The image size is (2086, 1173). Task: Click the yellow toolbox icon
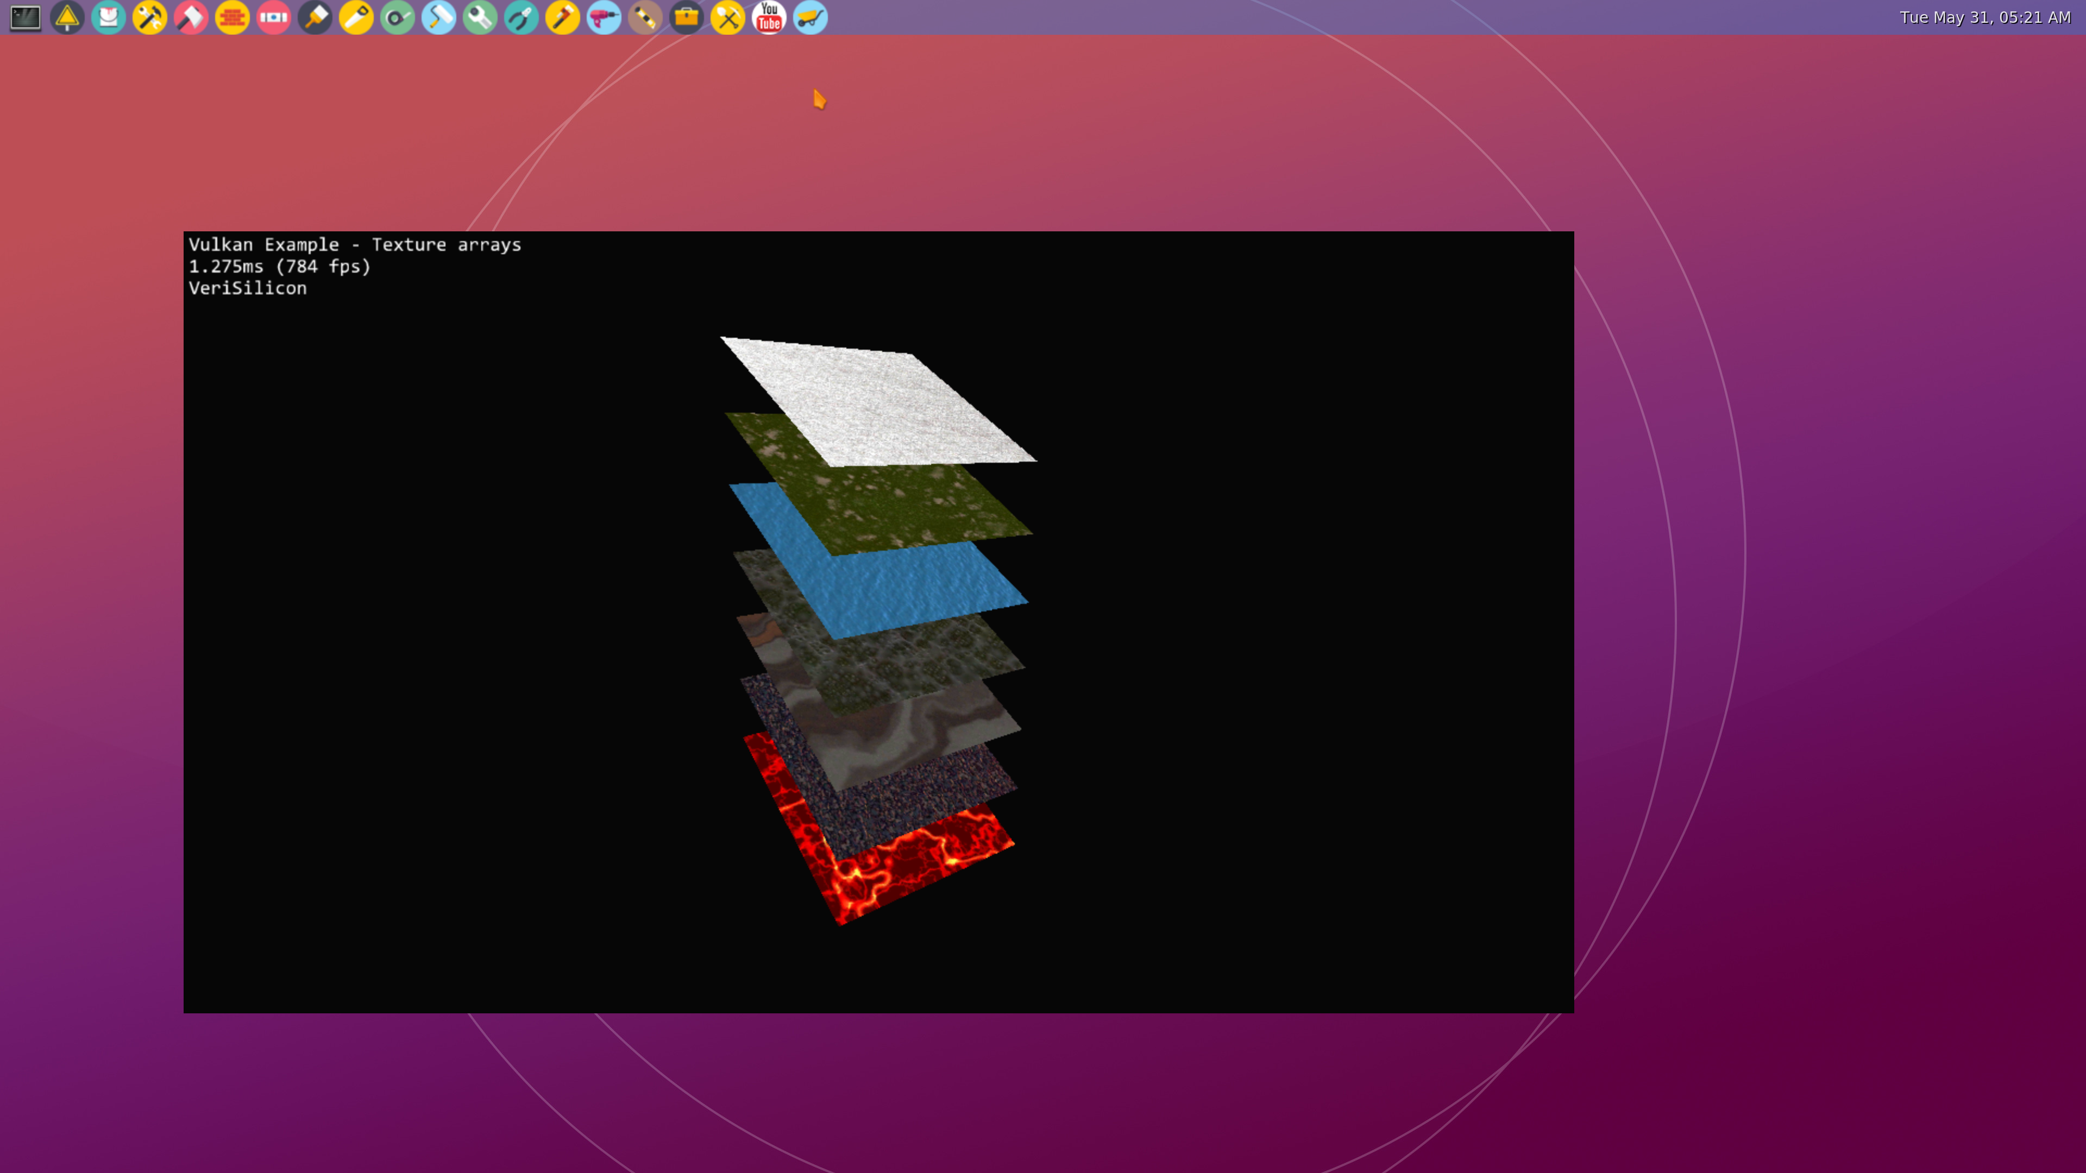(x=687, y=17)
